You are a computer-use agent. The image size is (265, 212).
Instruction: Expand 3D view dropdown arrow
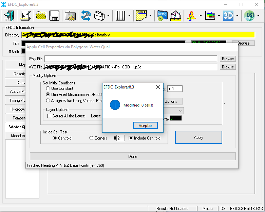[x=237, y=16]
